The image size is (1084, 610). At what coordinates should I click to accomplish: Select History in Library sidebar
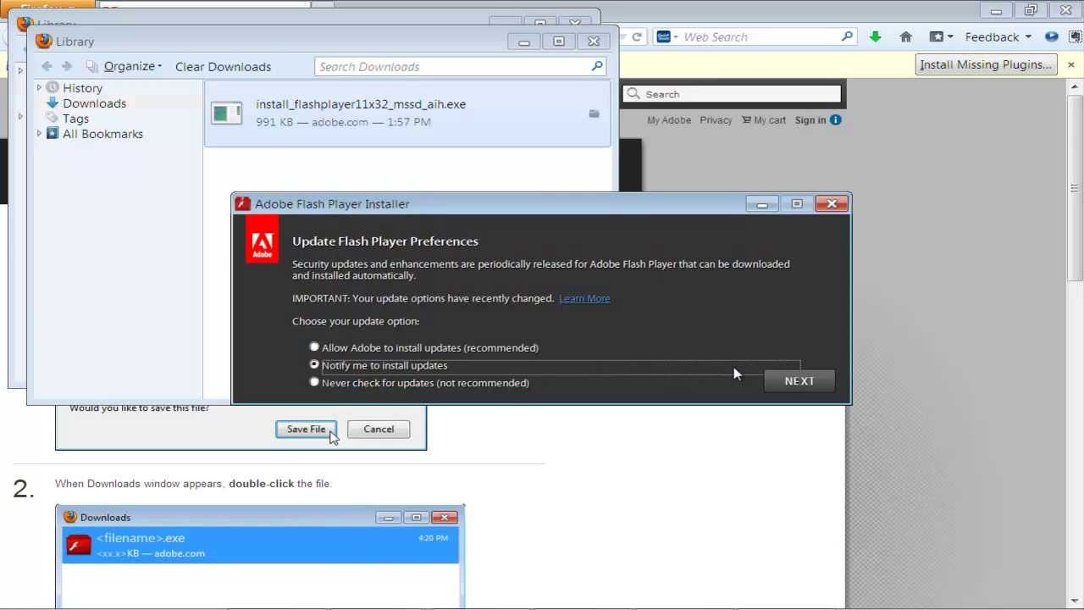(x=82, y=88)
